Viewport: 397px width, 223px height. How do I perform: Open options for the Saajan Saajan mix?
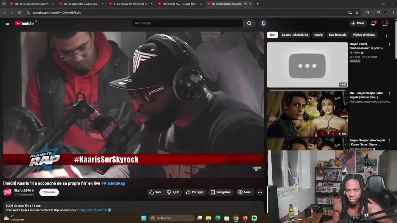pos(390,94)
